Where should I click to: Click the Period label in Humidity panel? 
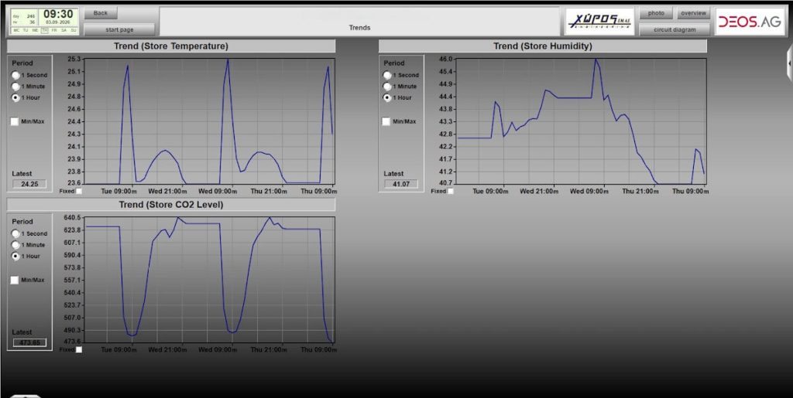[x=394, y=63]
